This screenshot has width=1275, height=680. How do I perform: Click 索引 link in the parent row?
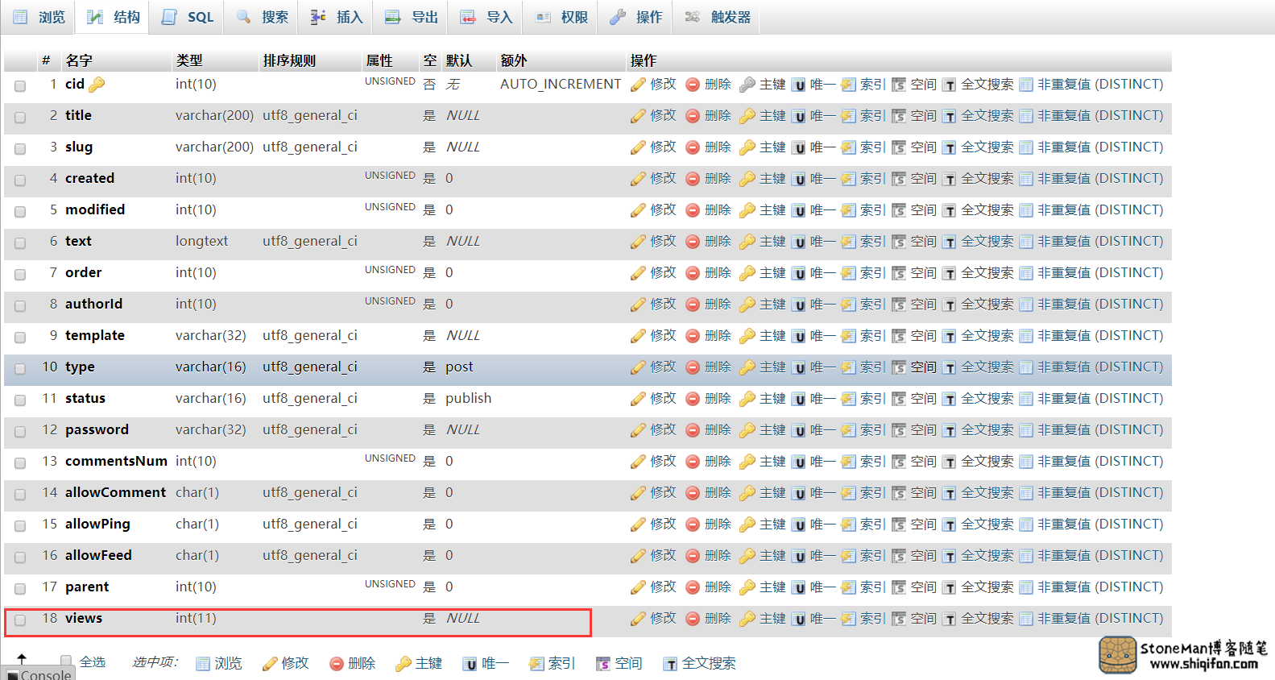pyautogui.click(x=873, y=587)
